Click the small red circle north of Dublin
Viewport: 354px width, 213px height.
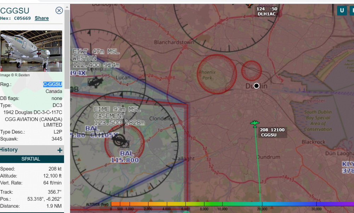tap(251, 71)
